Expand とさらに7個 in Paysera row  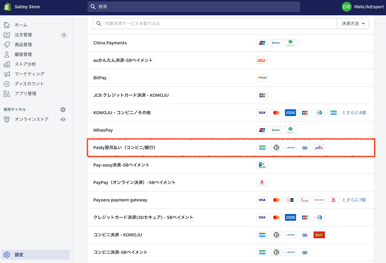coord(354,200)
